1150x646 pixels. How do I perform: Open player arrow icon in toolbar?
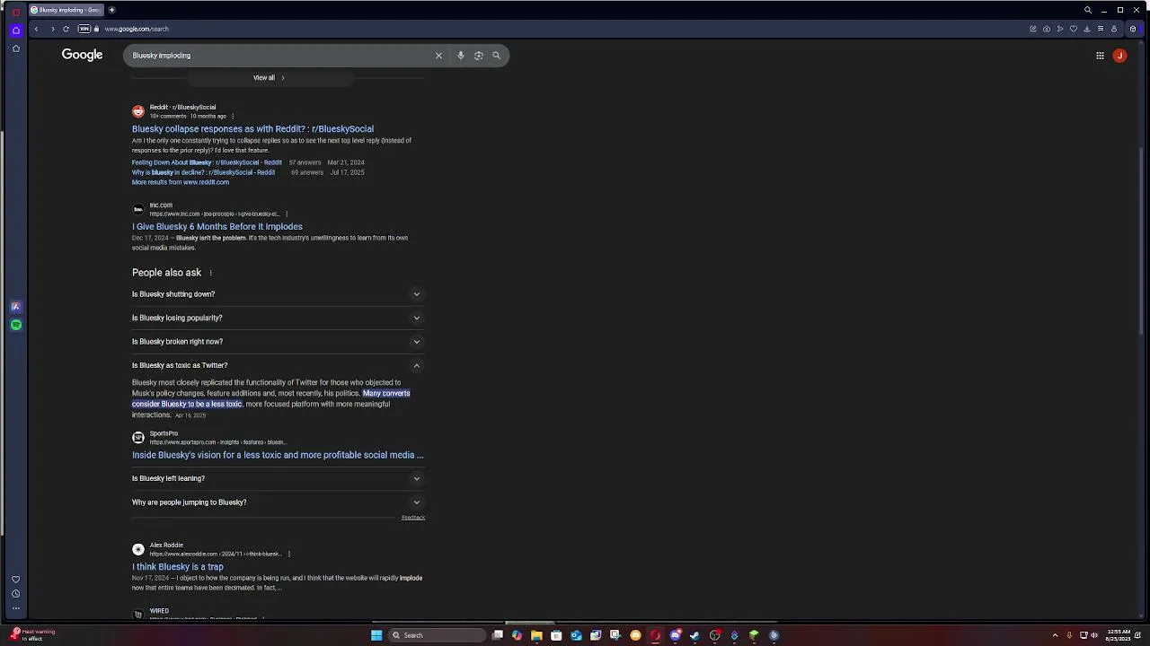coord(1060,29)
